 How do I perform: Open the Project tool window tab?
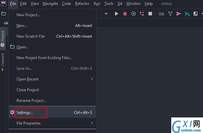pos(3,39)
